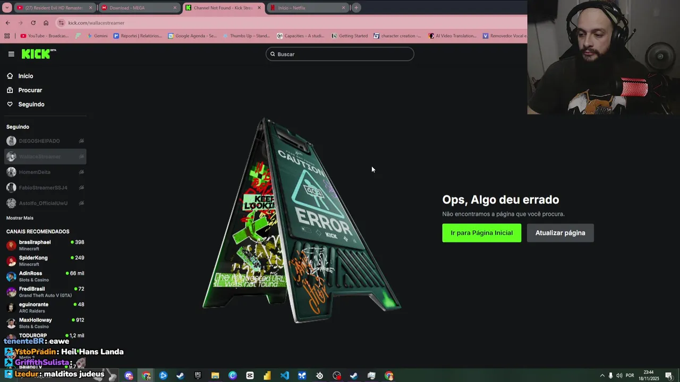Viewport: 680px width, 382px height.
Task: Toggle system volume speaker icon
Action: point(619,376)
